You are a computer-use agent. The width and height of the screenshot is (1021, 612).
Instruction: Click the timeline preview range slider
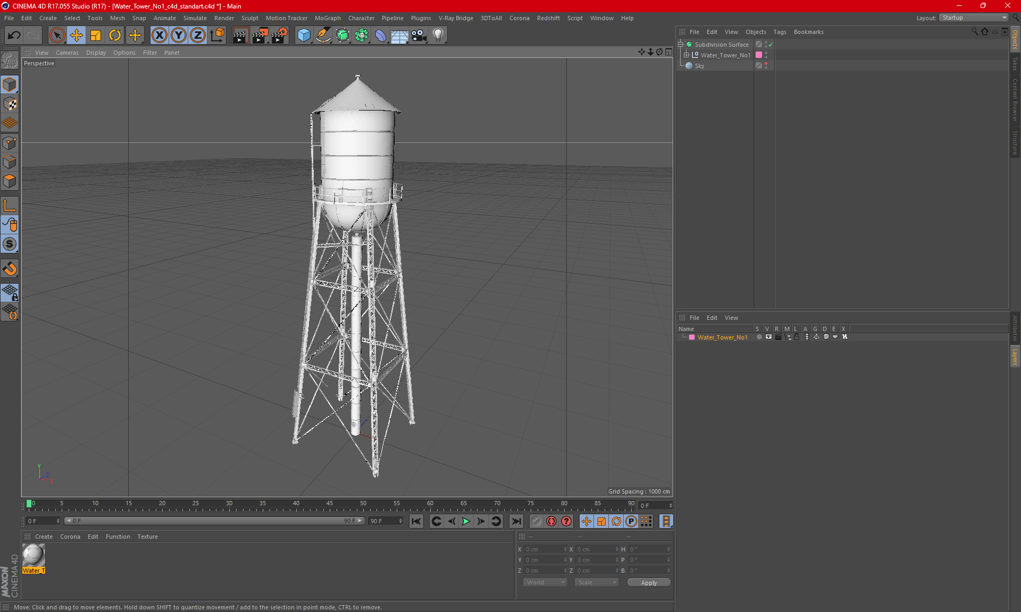click(x=215, y=521)
